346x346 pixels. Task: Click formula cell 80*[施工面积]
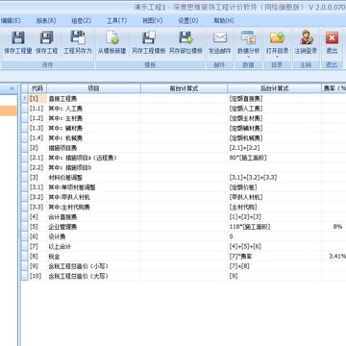[274, 158]
